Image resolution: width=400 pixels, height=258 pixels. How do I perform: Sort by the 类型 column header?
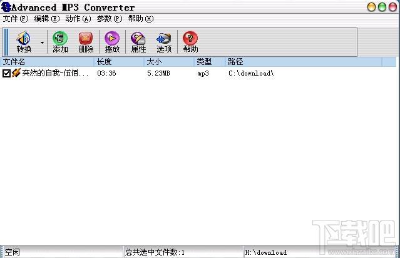point(210,62)
